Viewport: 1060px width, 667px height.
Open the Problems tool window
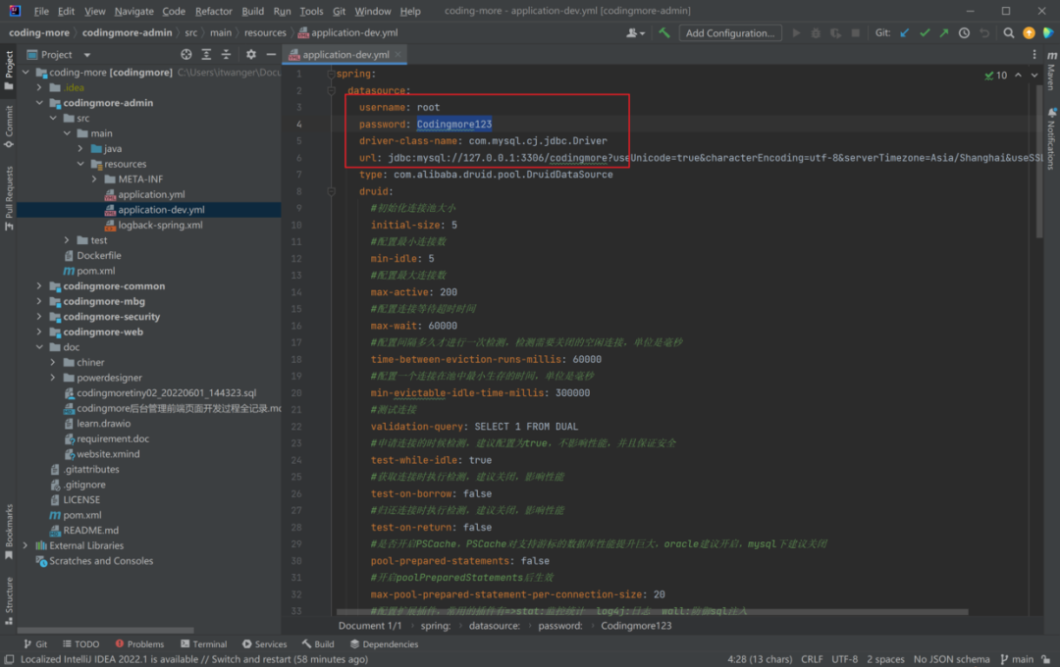139,644
